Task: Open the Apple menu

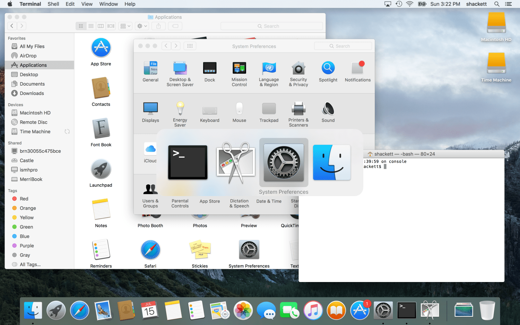Action: (x=10, y=4)
